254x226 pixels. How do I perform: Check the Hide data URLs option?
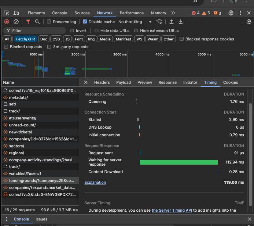pyautogui.click(x=97, y=31)
